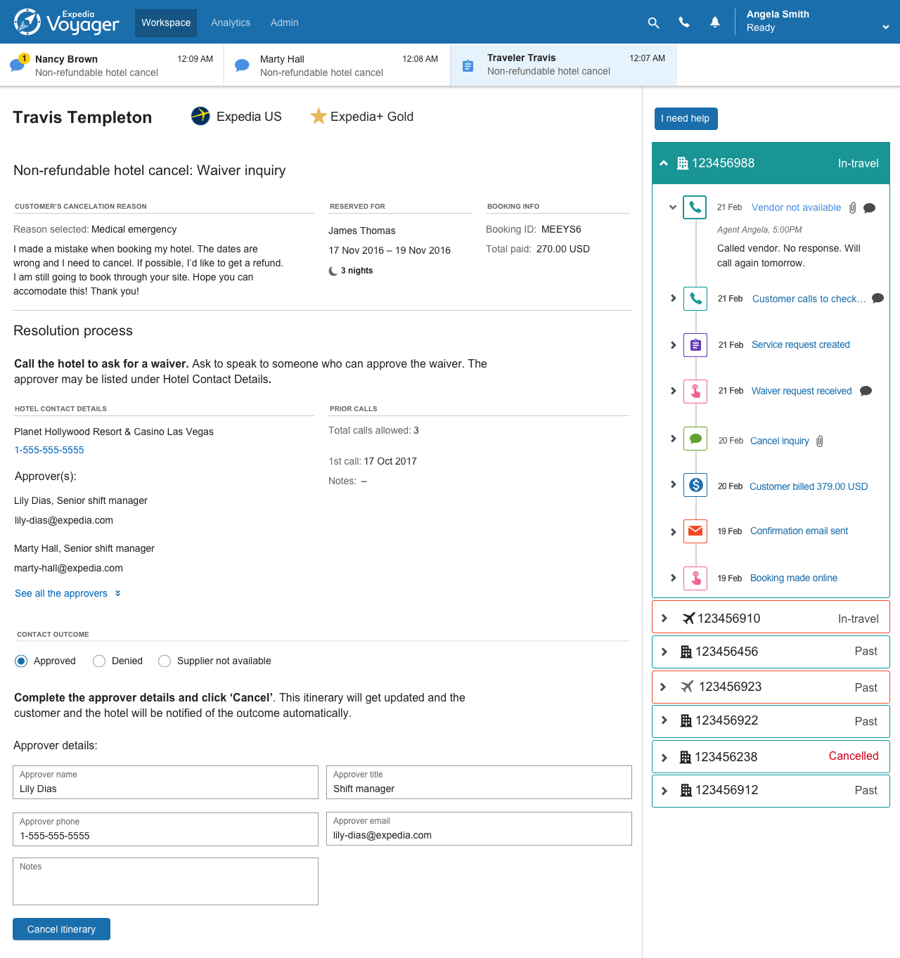Click attachment paperclip next to Vendor not available
The height and width of the screenshot is (958, 900).
852,208
